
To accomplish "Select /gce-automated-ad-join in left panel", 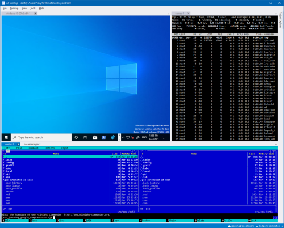I will (x=70, y=180).
